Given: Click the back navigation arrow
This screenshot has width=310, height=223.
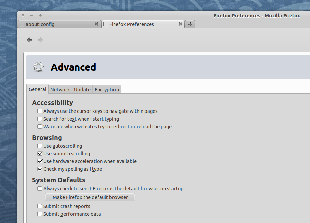Looking at the screenshot, I should [29, 40].
